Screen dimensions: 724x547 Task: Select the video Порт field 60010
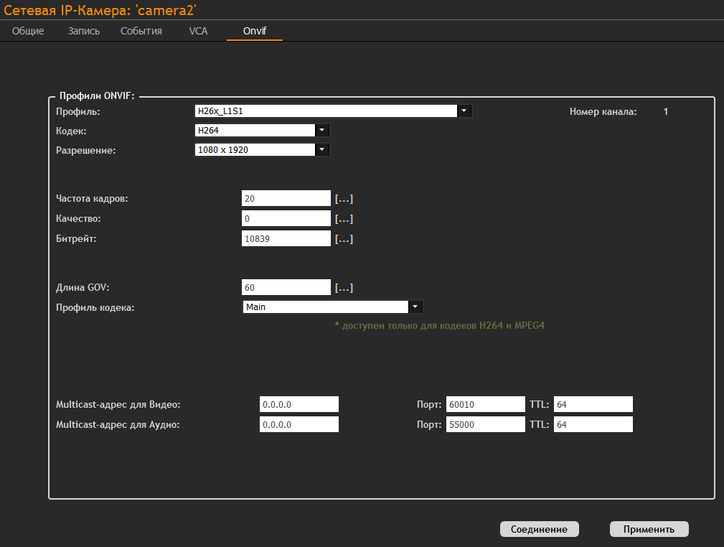pos(485,404)
